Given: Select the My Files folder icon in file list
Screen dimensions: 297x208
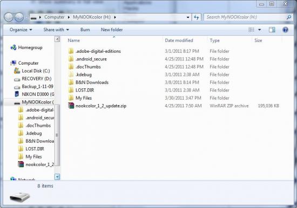Looking at the screenshot, I should point(71,98).
